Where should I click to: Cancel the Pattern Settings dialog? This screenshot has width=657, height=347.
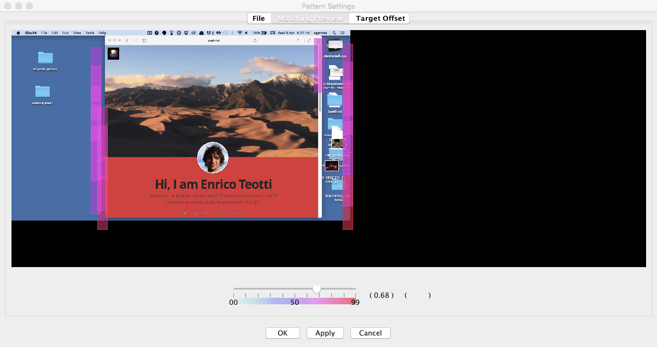(370, 333)
